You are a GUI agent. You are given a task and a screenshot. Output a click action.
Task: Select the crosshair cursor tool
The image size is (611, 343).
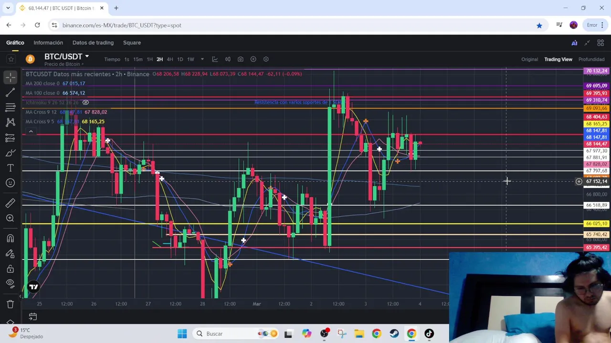(11, 76)
